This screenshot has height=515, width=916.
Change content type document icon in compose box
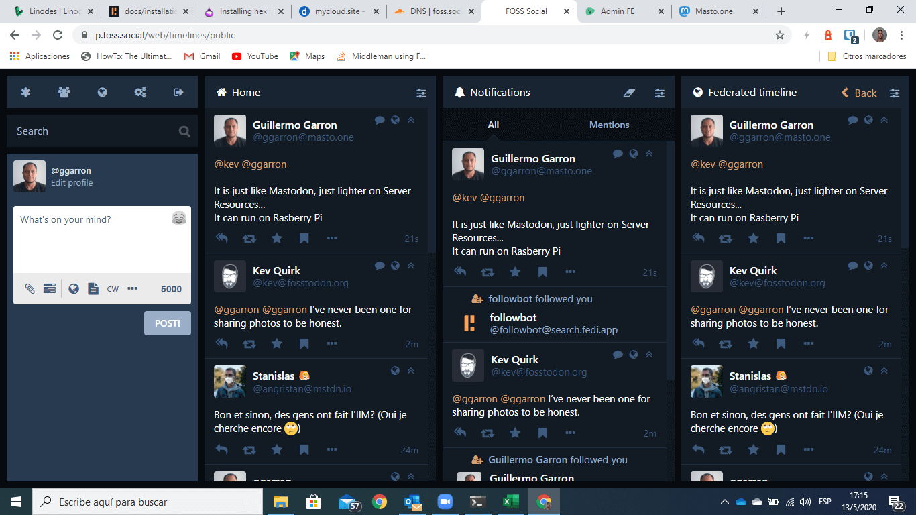click(x=93, y=288)
